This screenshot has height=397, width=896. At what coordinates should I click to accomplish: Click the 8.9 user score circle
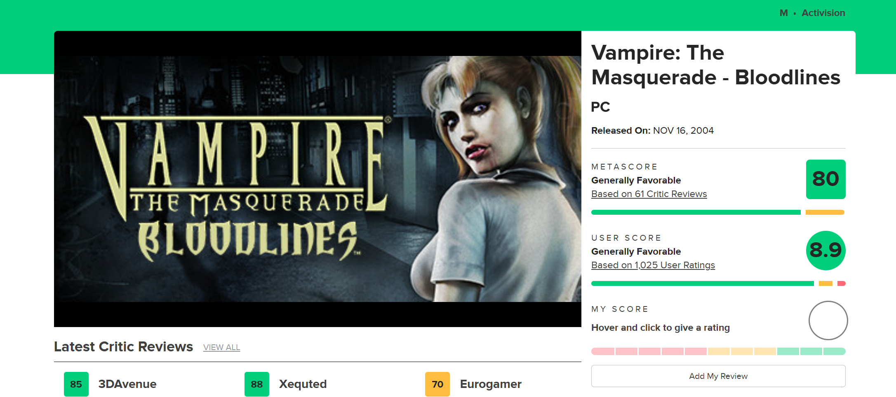point(825,251)
